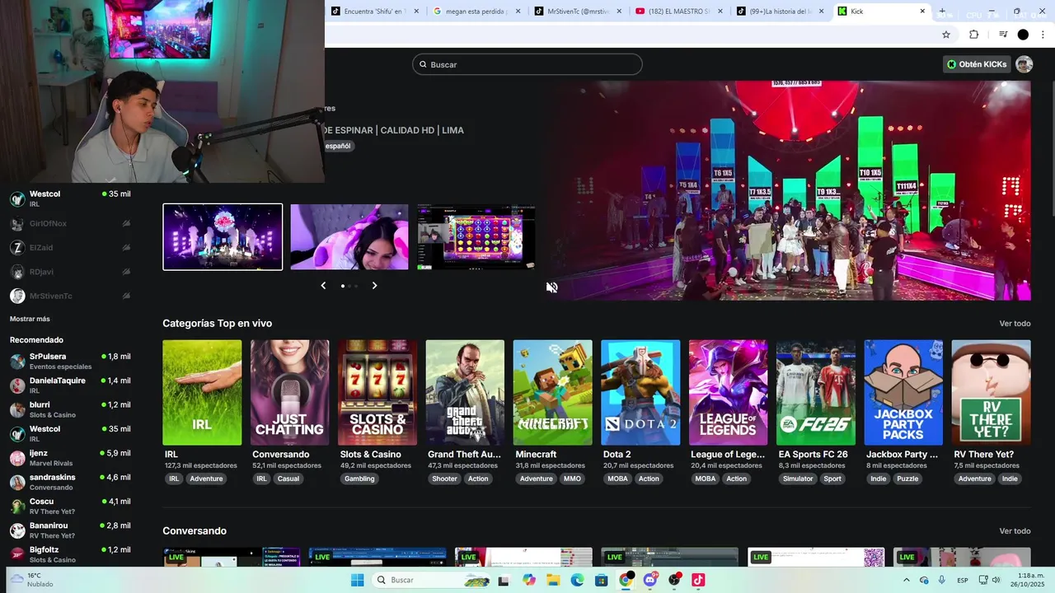
Task: Open the Chrome extensions puzzle icon
Action: [x=973, y=35]
